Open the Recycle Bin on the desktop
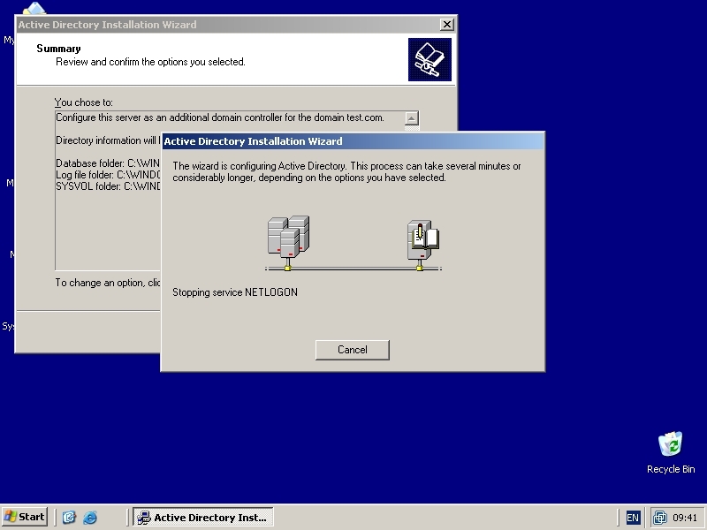The height and width of the screenshot is (530, 707). 671,453
